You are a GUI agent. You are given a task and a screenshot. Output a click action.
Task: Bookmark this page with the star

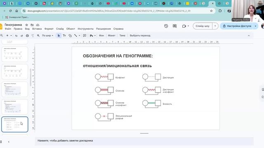(211, 11)
